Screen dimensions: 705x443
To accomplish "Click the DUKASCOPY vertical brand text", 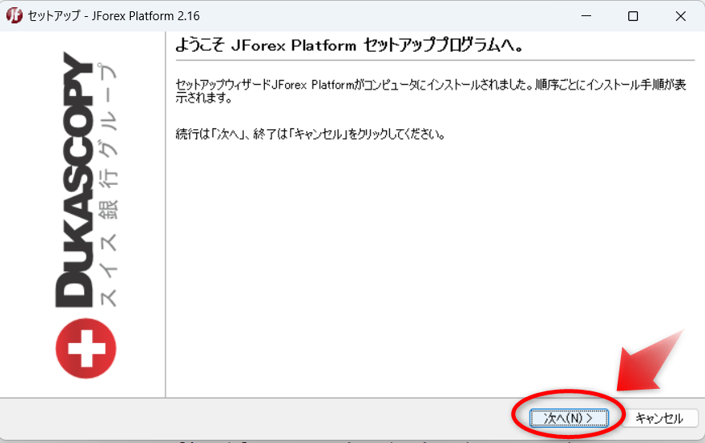I will tap(74, 179).
